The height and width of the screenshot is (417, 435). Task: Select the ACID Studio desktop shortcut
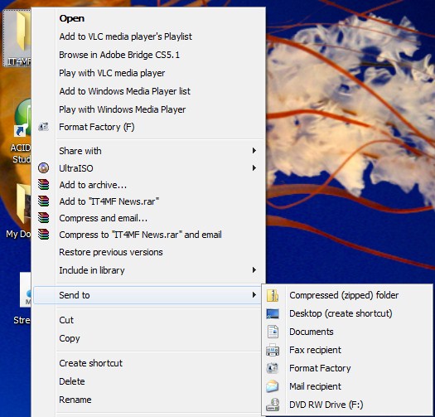point(21,130)
